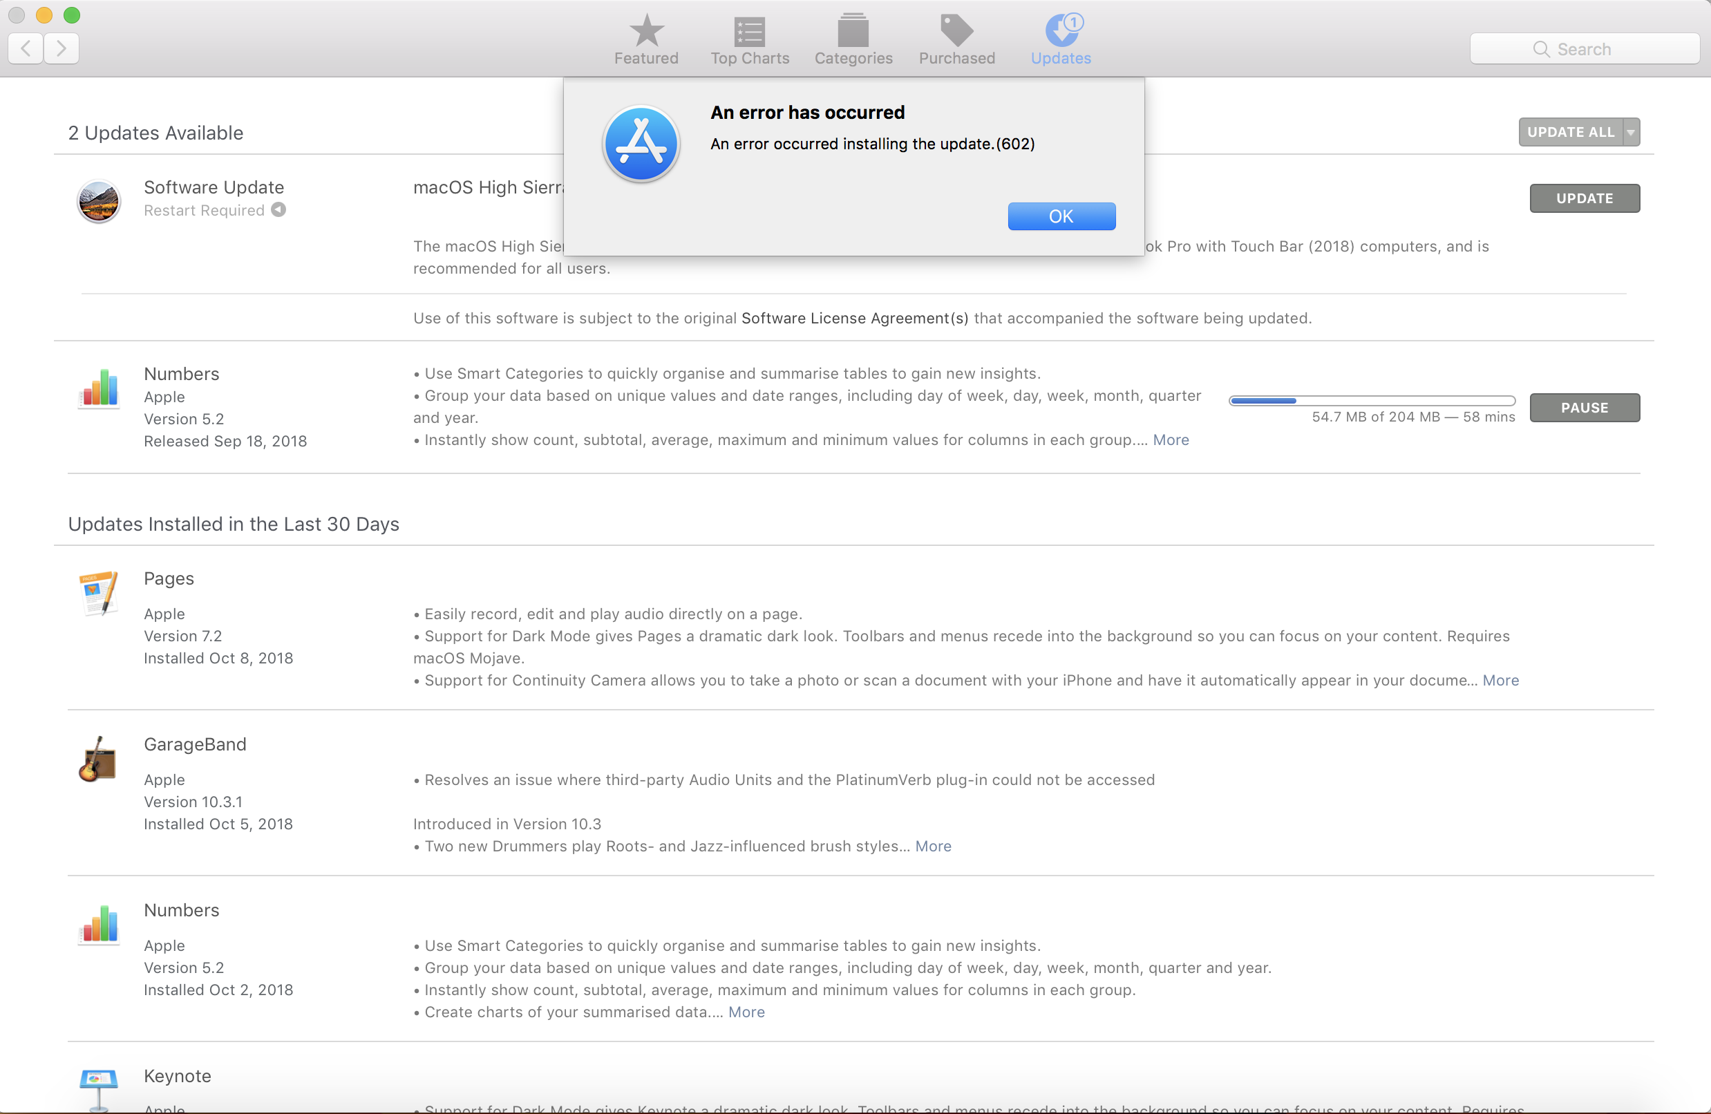Dismiss the error dialog with OK
The width and height of the screenshot is (1711, 1114).
point(1061,216)
